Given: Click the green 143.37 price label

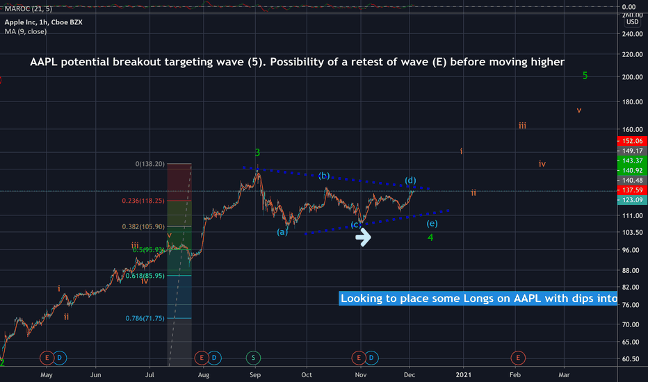Looking at the screenshot, I should tap(632, 160).
